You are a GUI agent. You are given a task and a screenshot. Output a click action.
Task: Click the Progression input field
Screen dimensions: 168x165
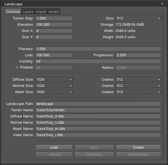click(138, 55)
